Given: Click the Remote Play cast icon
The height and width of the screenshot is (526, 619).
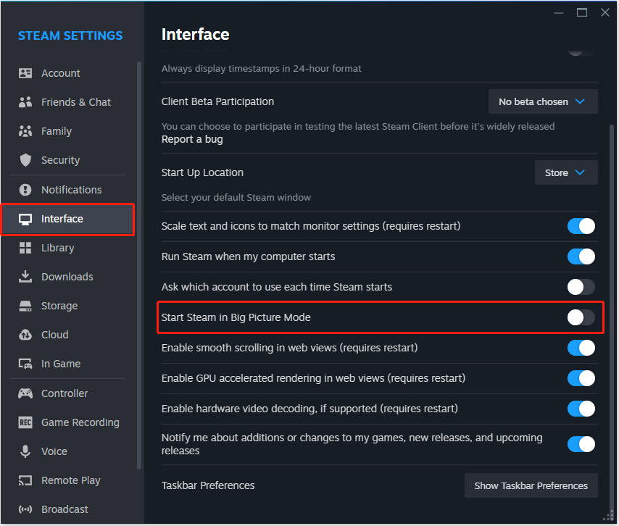Looking at the screenshot, I should (25, 480).
